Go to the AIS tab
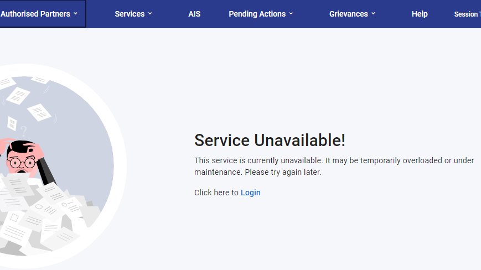481x270 pixels. pyautogui.click(x=194, y=14)
